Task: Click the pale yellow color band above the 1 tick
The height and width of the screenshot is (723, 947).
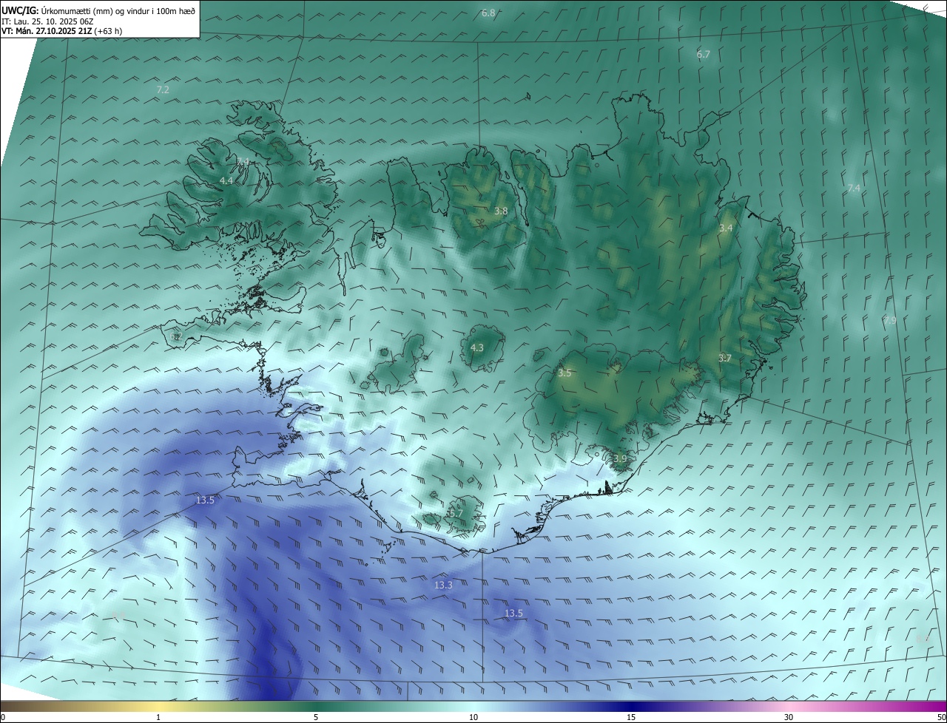Action: [x=159, y=706]
